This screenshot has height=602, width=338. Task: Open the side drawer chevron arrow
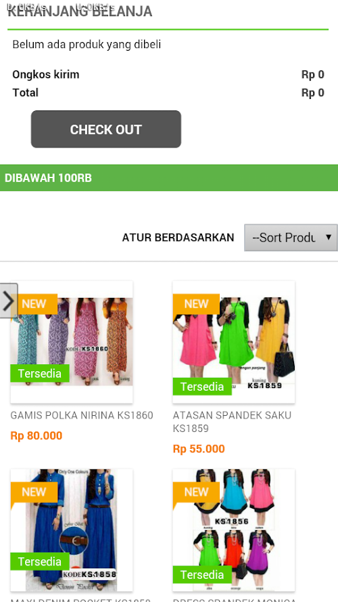(x=8, y=301)
